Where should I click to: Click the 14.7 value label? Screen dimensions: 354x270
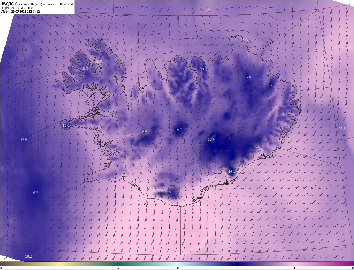tap(178, 130)
